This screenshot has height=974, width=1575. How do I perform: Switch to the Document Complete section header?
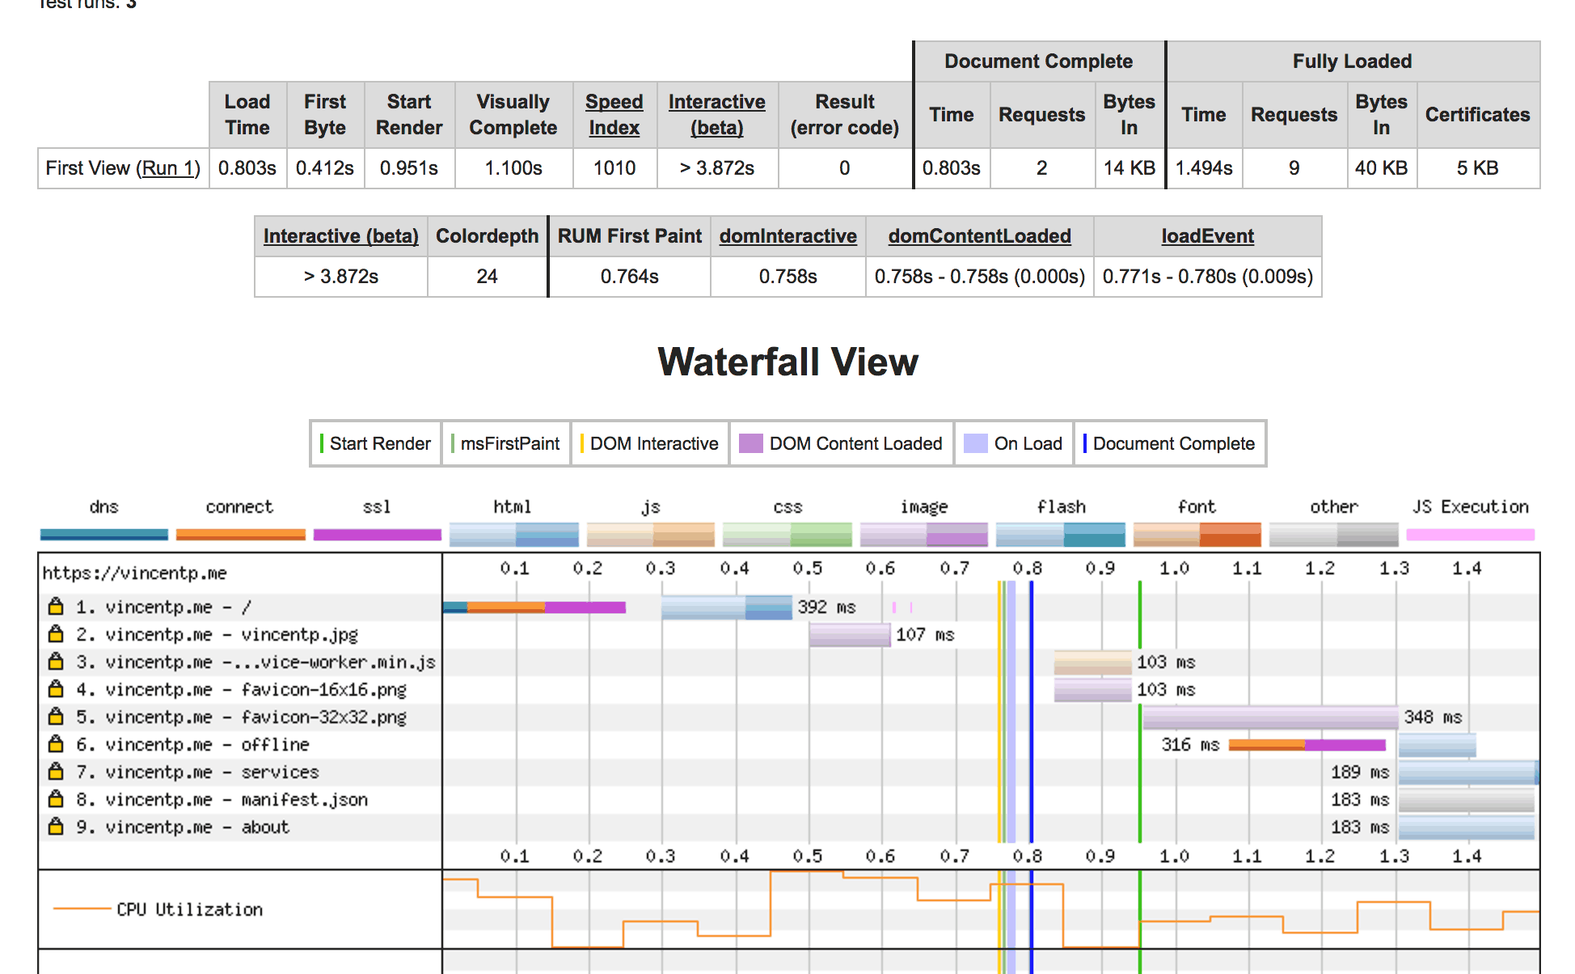(x=1039, y=61)
